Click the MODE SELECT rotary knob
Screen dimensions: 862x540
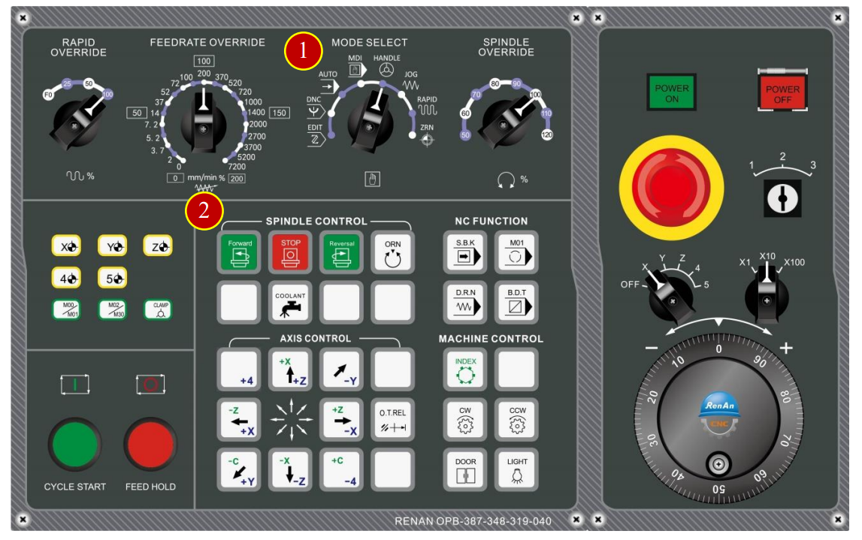[371, 125]
